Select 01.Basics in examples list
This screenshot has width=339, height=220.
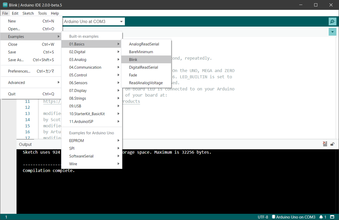[92, 44]
